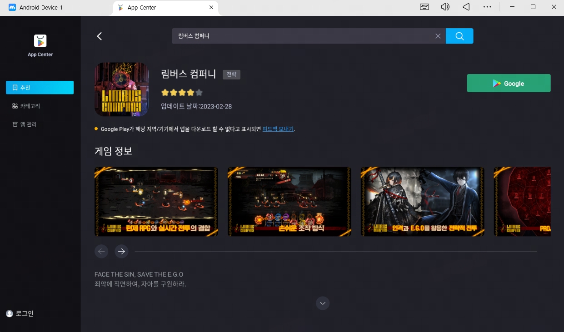Screen dimensions: 564x332
Task: Show next screenshots with right arrow
Action: pos(121,251)
